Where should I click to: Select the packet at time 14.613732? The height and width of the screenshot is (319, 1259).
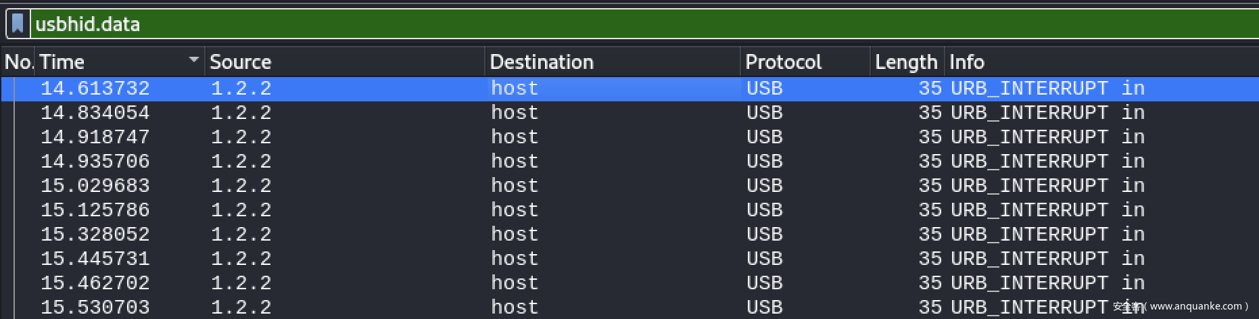click(x=95, y=89)
